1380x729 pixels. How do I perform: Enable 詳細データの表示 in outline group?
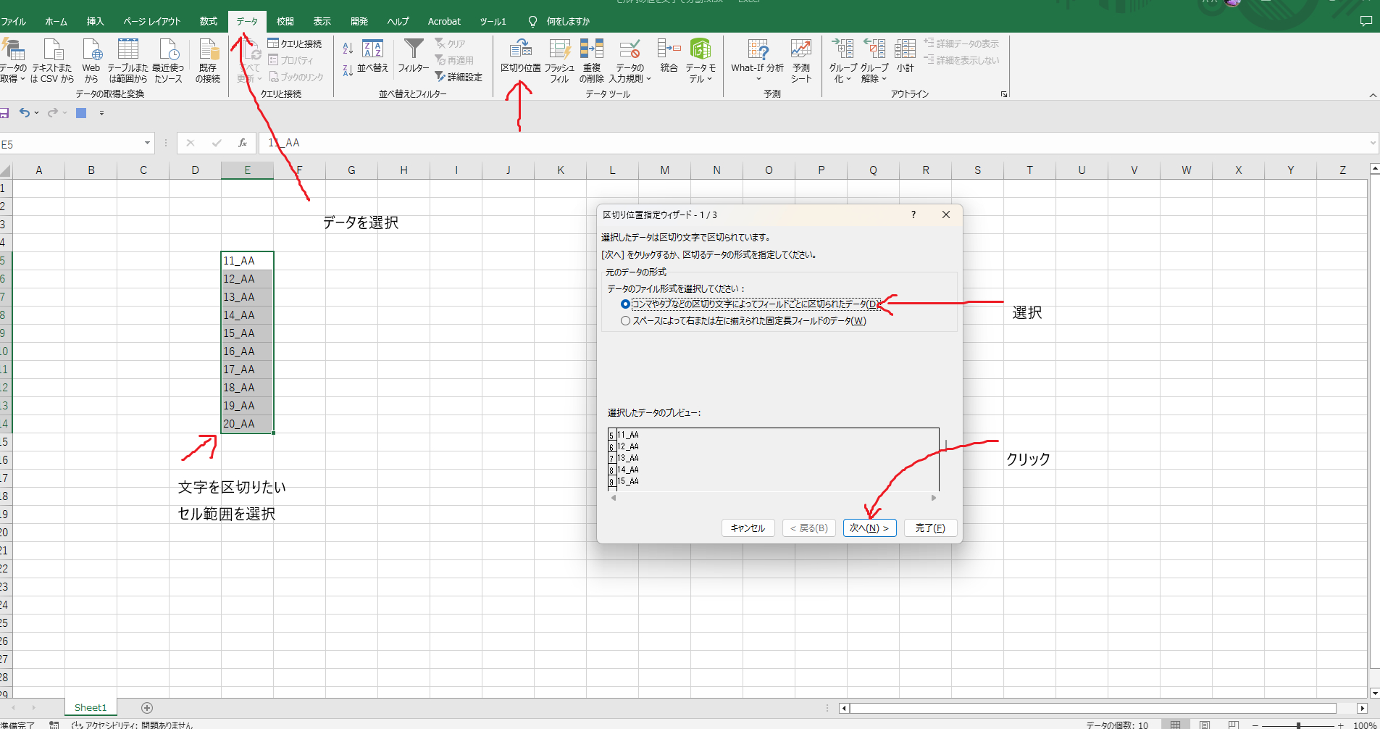pyautogui.click(x=962, y=43)
